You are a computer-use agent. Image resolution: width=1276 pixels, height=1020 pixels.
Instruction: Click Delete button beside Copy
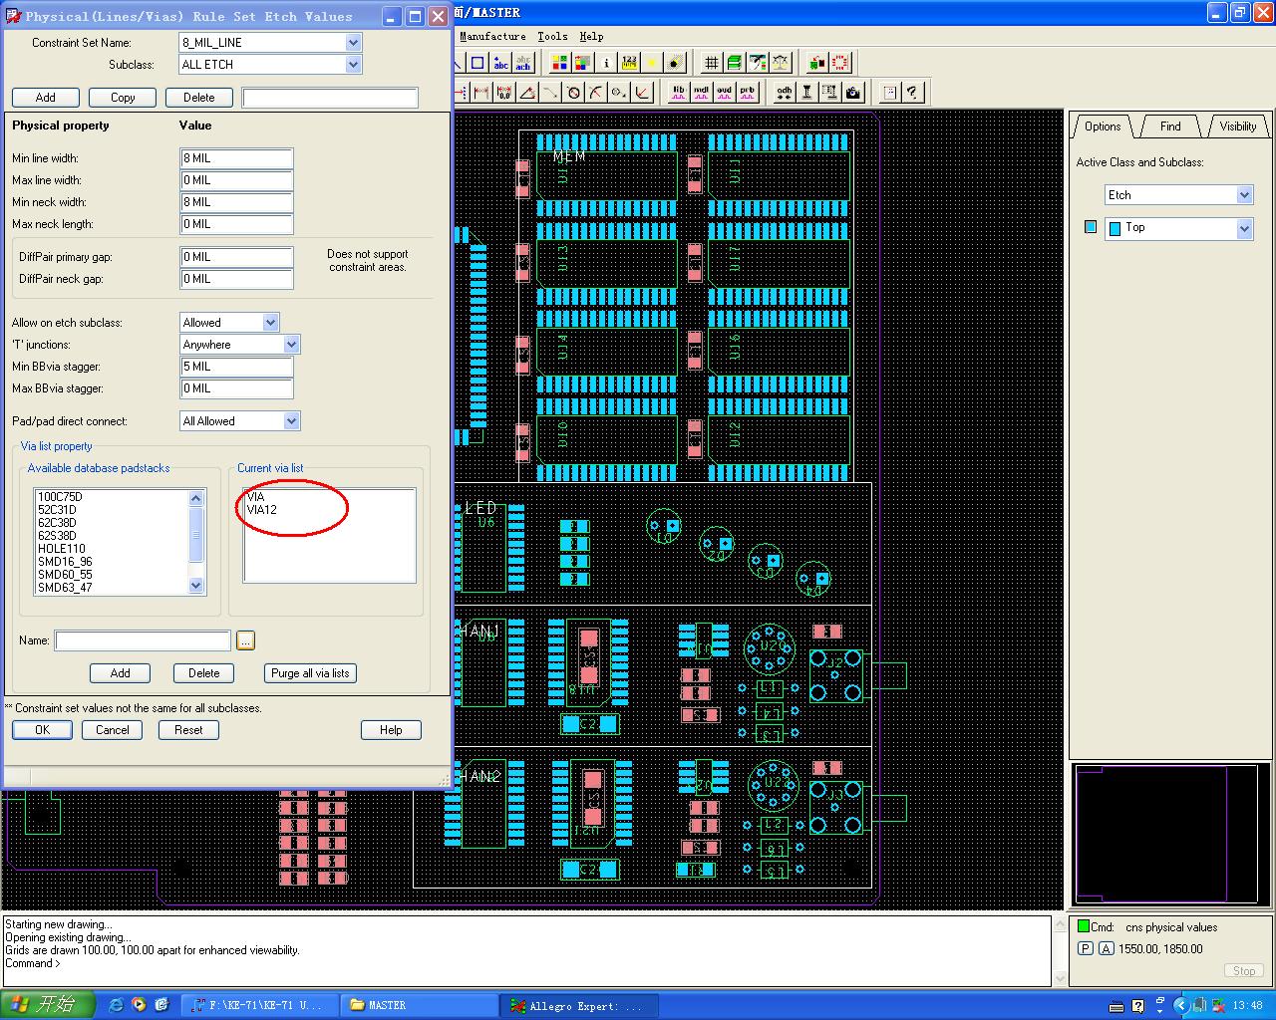(x=199, y=98)
